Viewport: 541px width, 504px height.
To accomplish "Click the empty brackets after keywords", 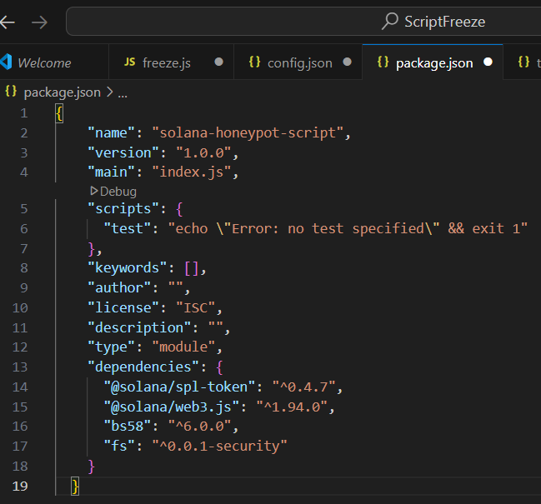I will 192,268.
